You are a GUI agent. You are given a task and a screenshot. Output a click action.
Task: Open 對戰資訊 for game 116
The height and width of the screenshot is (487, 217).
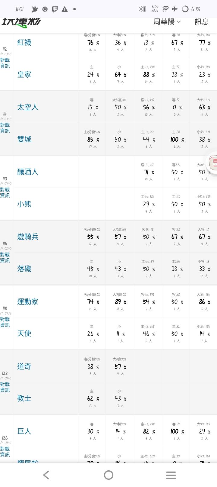coord(5,257)
